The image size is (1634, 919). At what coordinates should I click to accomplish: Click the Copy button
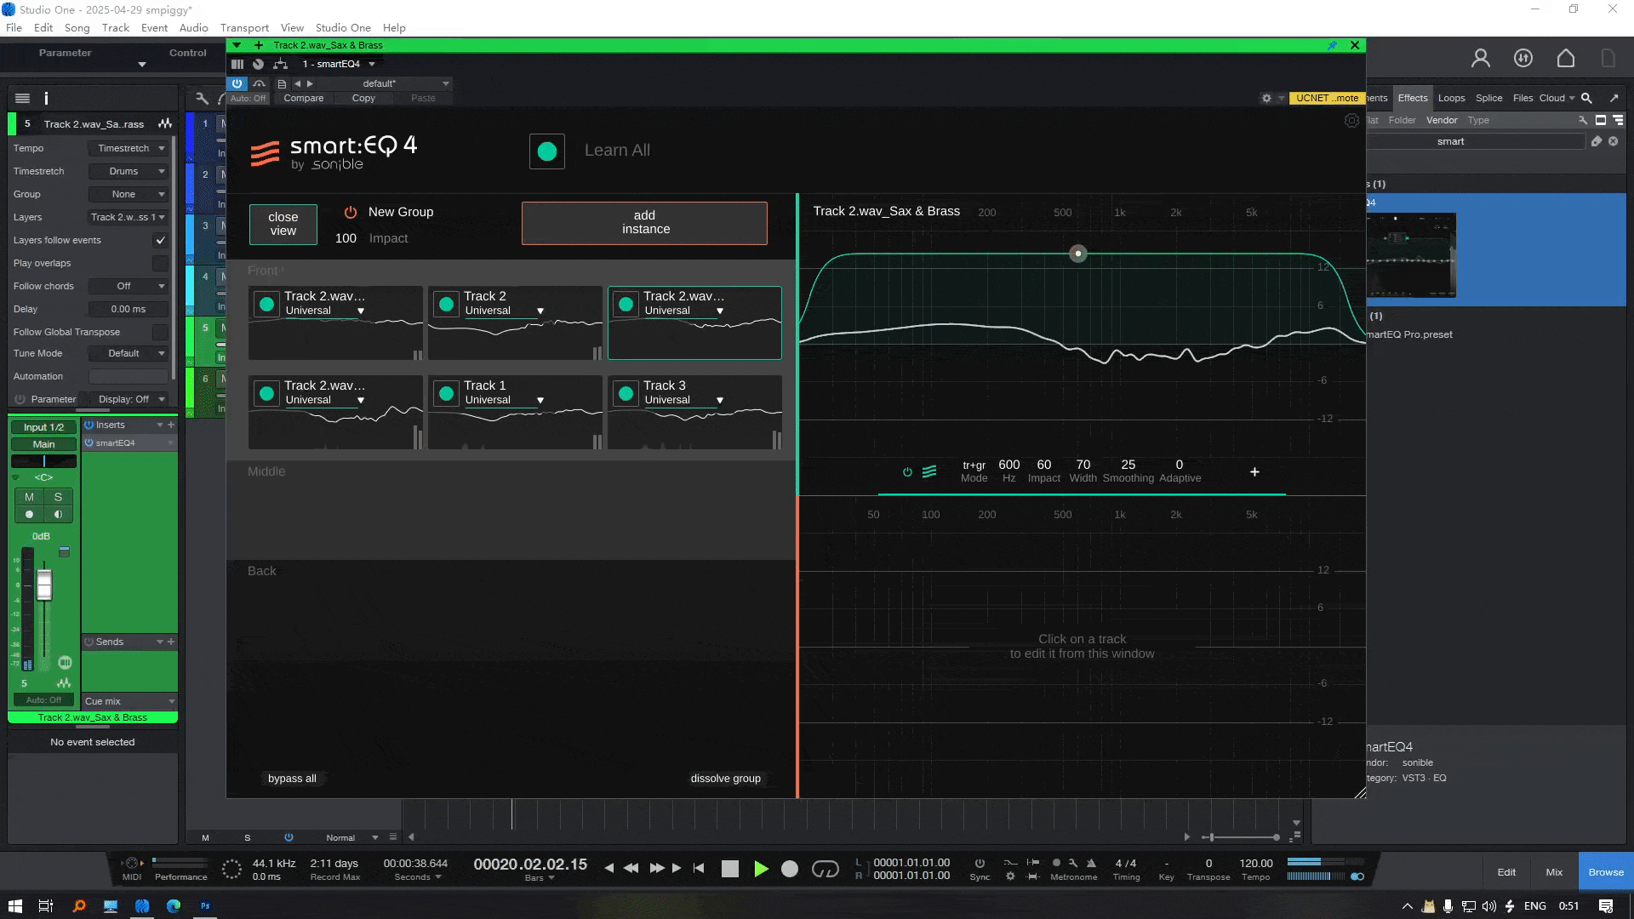tap(363, 99)
